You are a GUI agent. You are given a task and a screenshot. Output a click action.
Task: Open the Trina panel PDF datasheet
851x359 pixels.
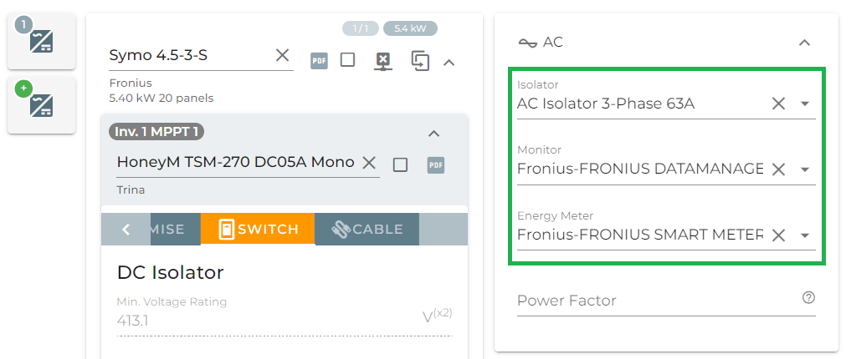tap(436, 165)
